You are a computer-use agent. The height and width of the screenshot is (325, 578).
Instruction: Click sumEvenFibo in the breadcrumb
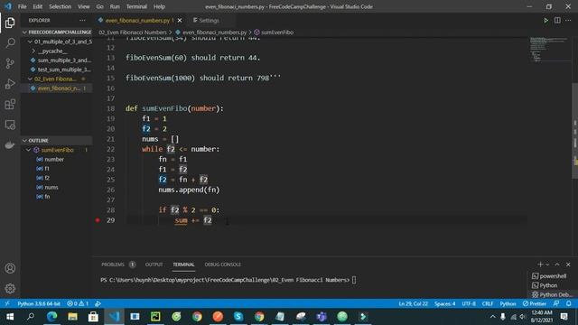click(274, 32)
